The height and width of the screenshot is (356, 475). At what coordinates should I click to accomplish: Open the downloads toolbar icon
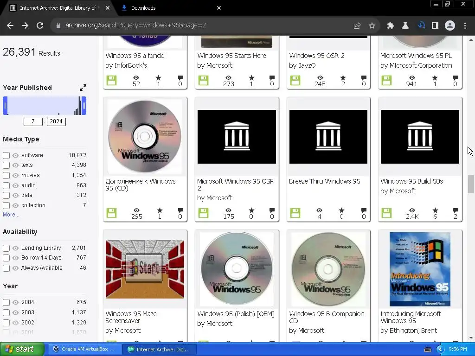click(421, 26)
